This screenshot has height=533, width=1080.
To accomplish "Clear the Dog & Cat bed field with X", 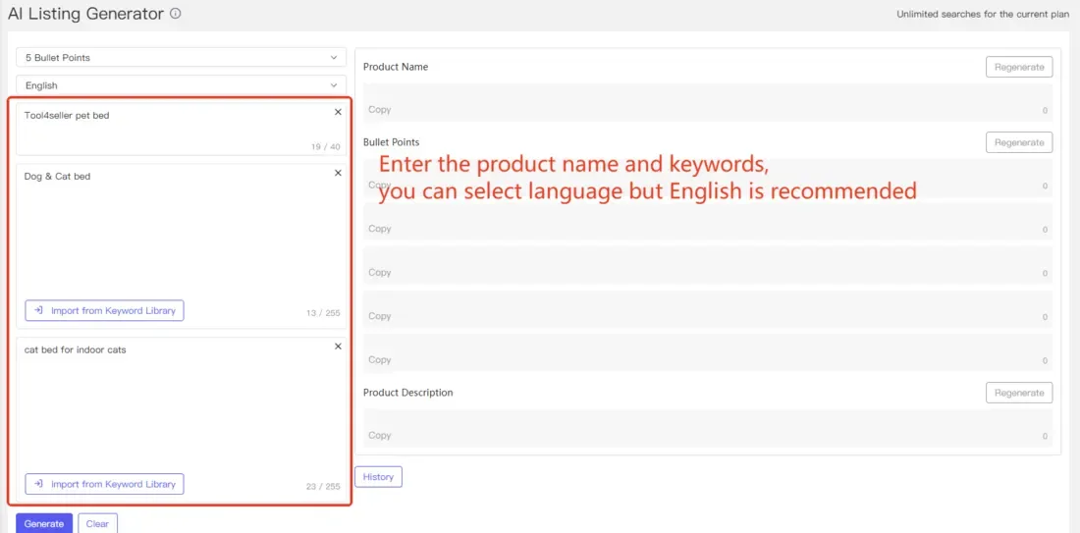I will pyautogui.click(x=338, y=173).
